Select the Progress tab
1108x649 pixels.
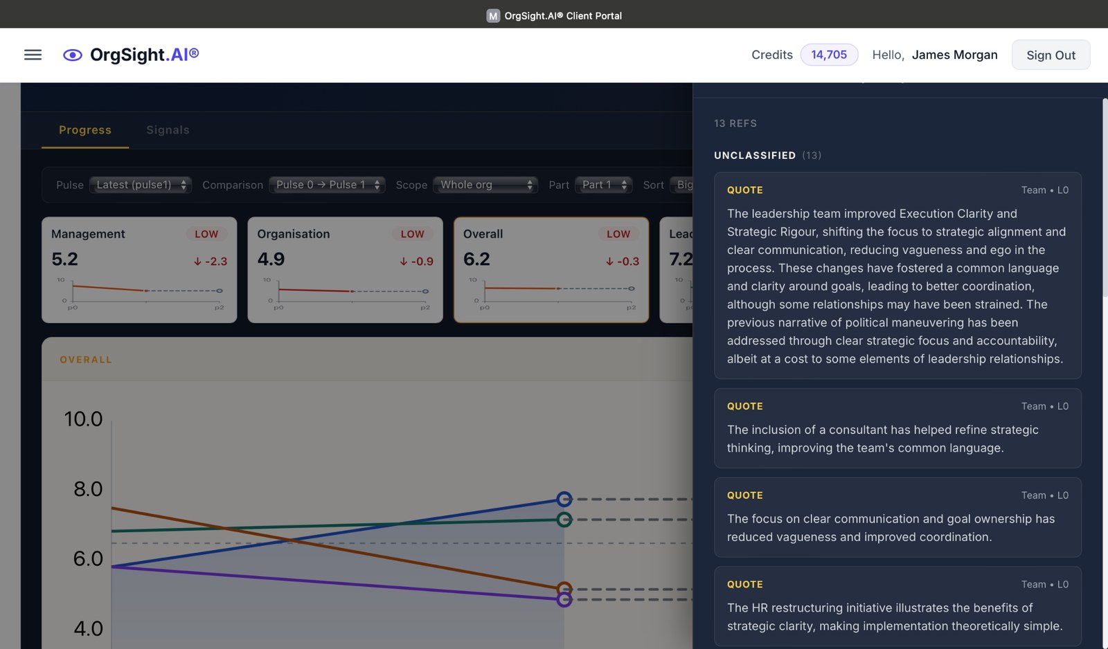[85, 130]
